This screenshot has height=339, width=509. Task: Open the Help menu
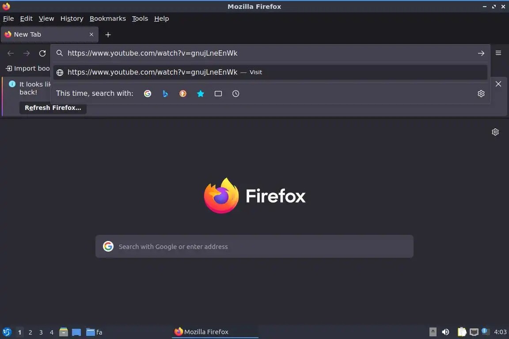161,19
